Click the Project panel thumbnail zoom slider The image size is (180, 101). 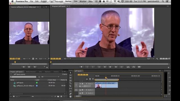(x=25, y=97)
